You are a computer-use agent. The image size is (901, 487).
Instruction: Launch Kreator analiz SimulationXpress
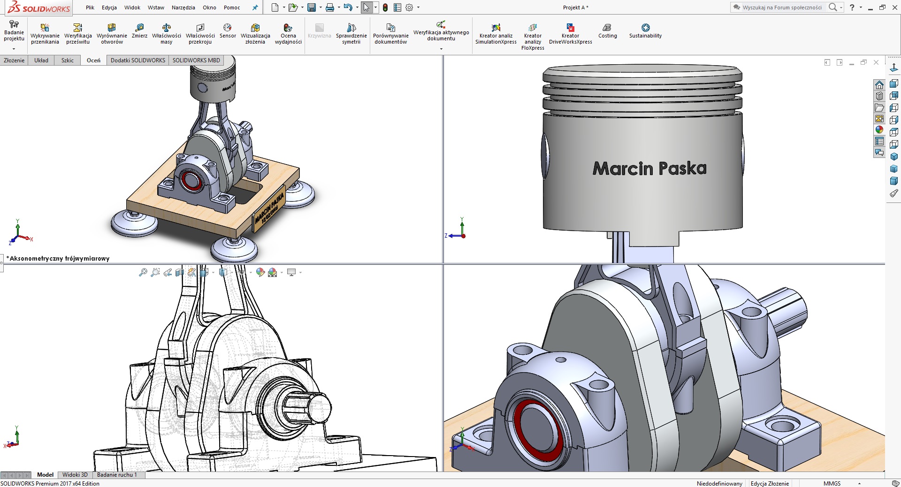[x=496, y=33]
